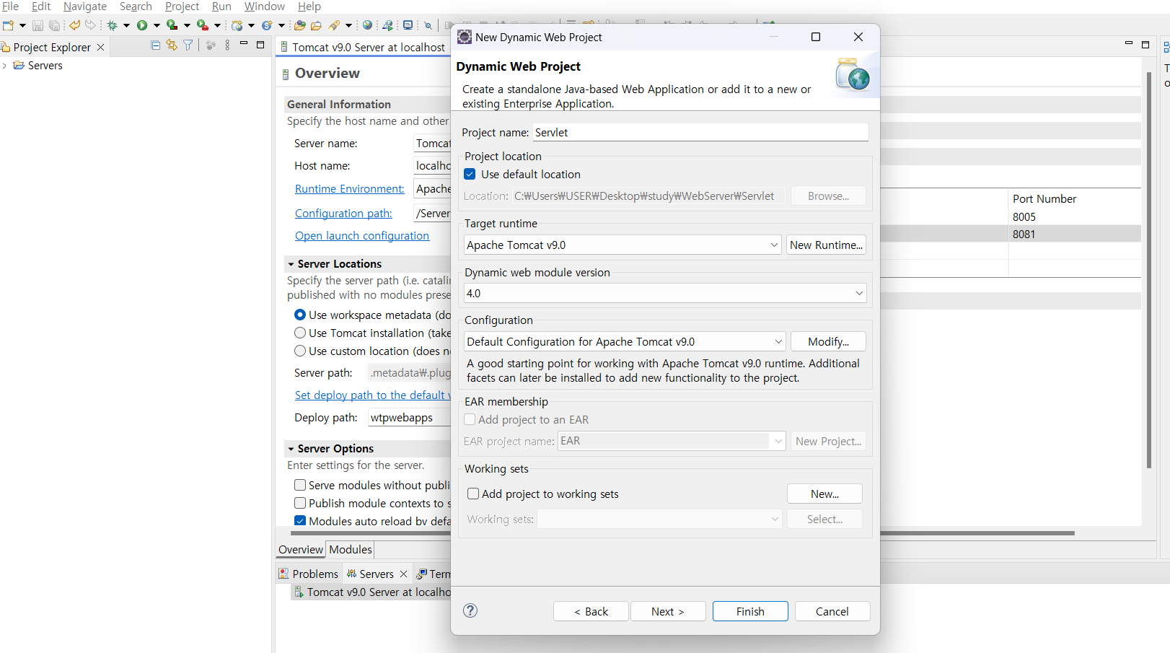Click the Finish button
Image resolution: width=1170 pixels, height=653 pixels.
coord(750,611)
